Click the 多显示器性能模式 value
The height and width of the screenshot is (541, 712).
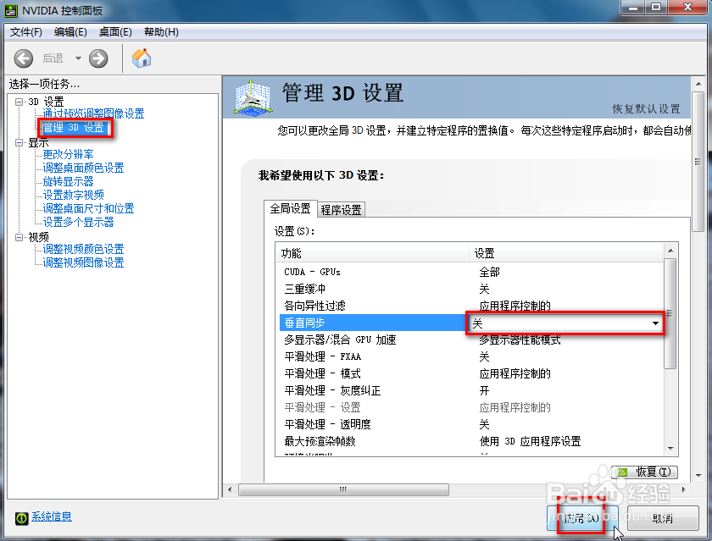tap(520, 340)
